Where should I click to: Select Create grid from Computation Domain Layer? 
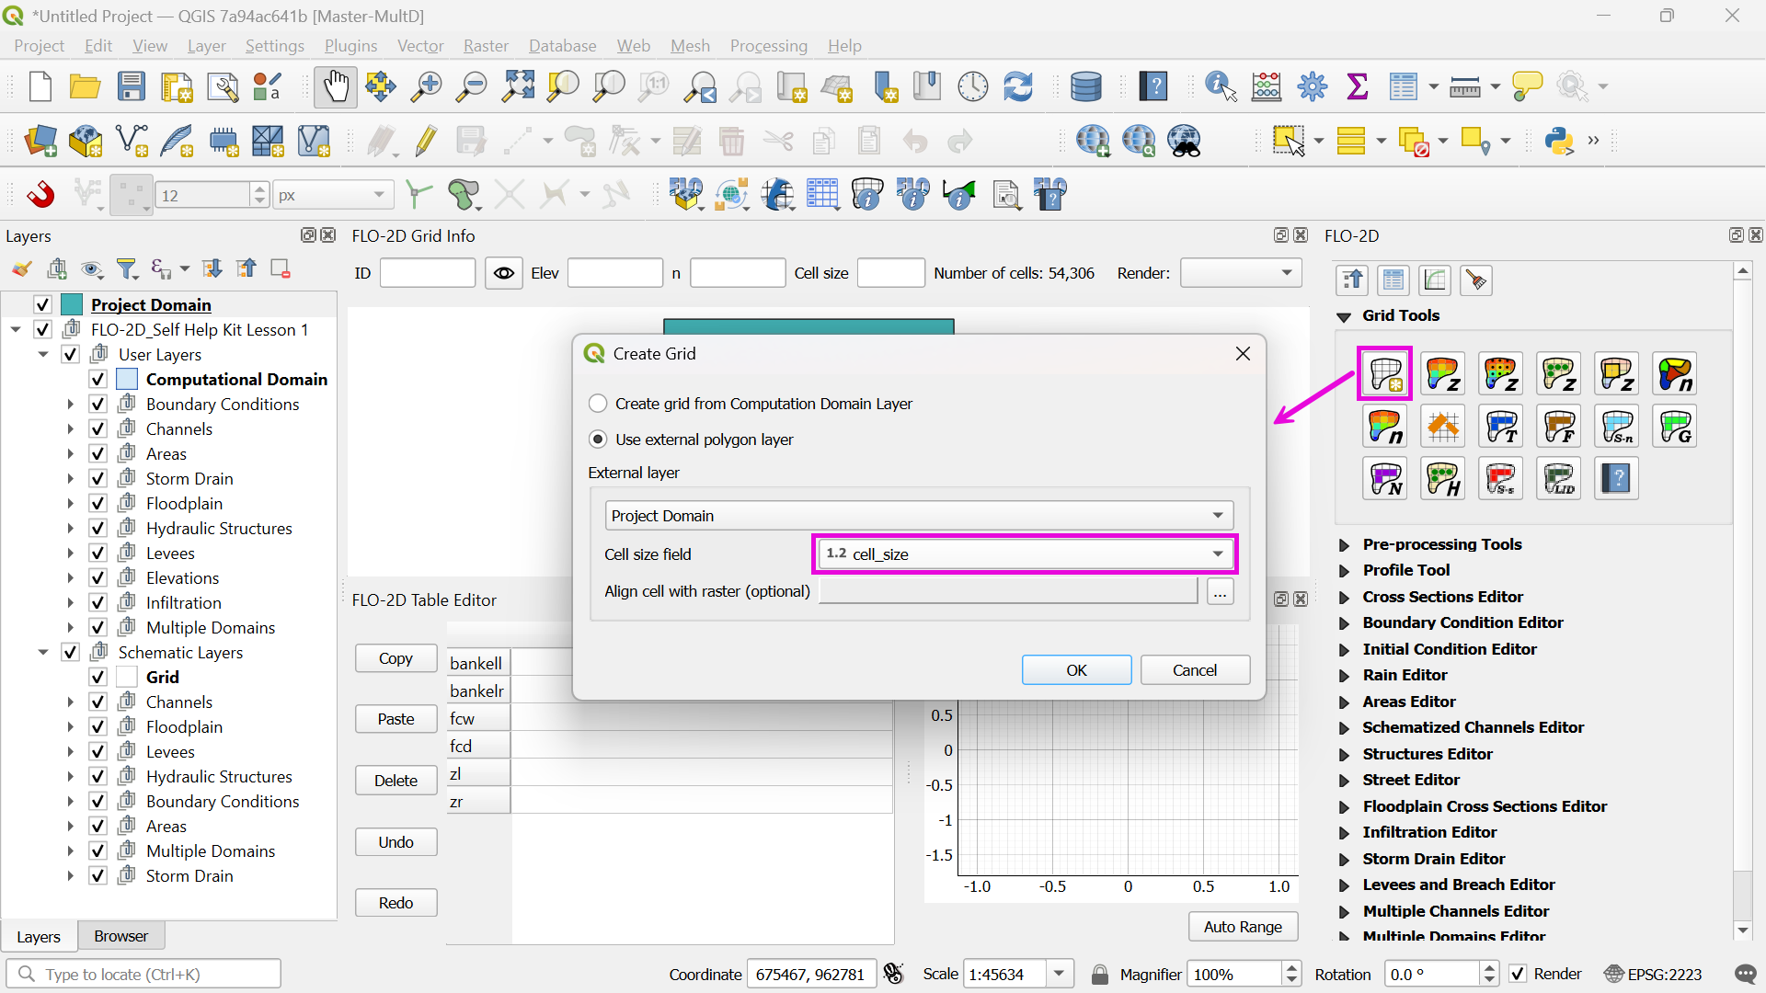(x=599, y=404)
